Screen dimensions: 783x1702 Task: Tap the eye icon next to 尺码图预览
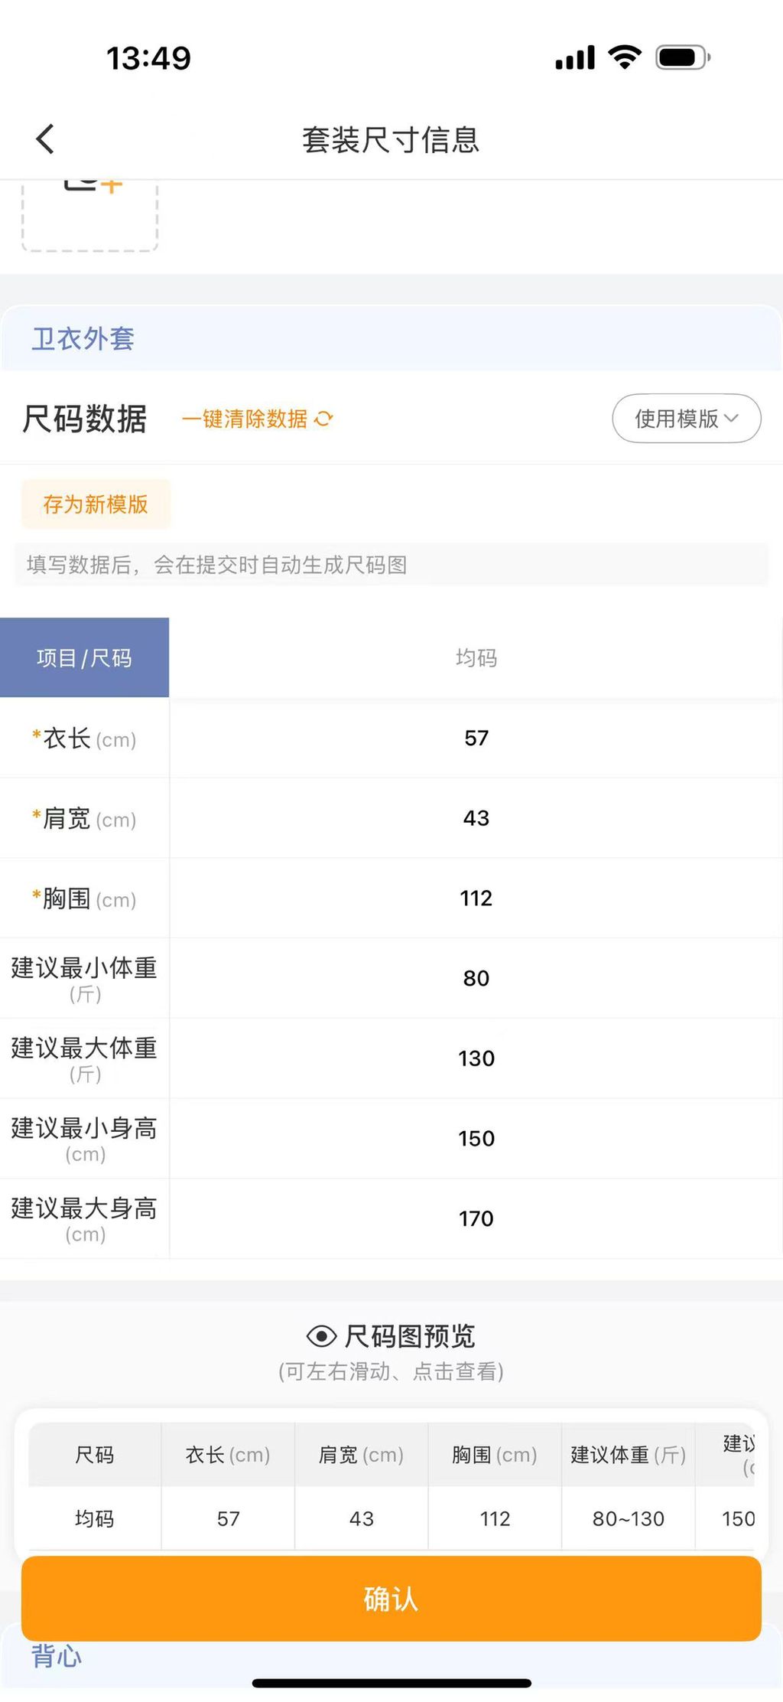(321, 1336)
